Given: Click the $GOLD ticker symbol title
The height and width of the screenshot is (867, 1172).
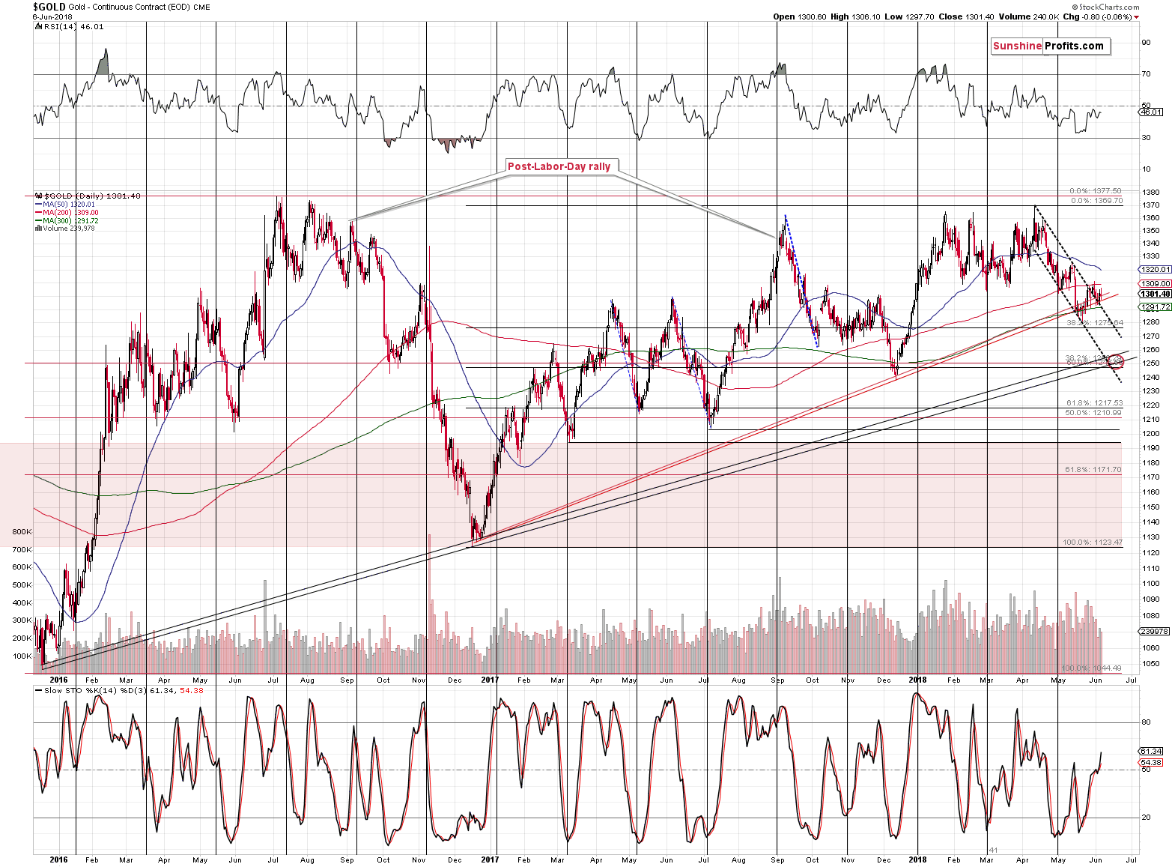Looking at the screenshot, I should (x=49, y=7).
